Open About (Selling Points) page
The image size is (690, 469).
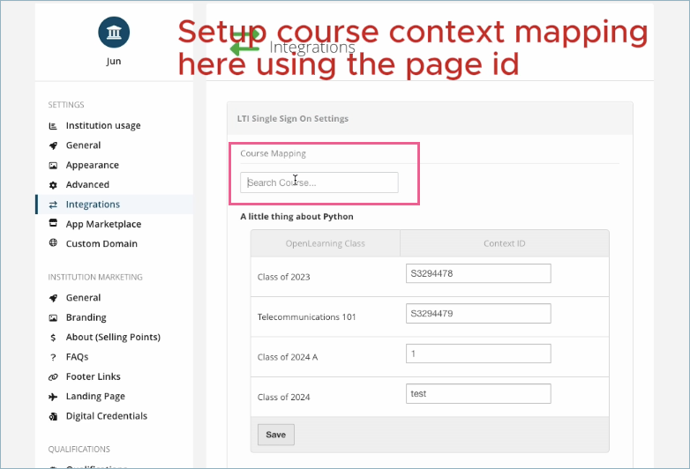(x=113, y=337)
